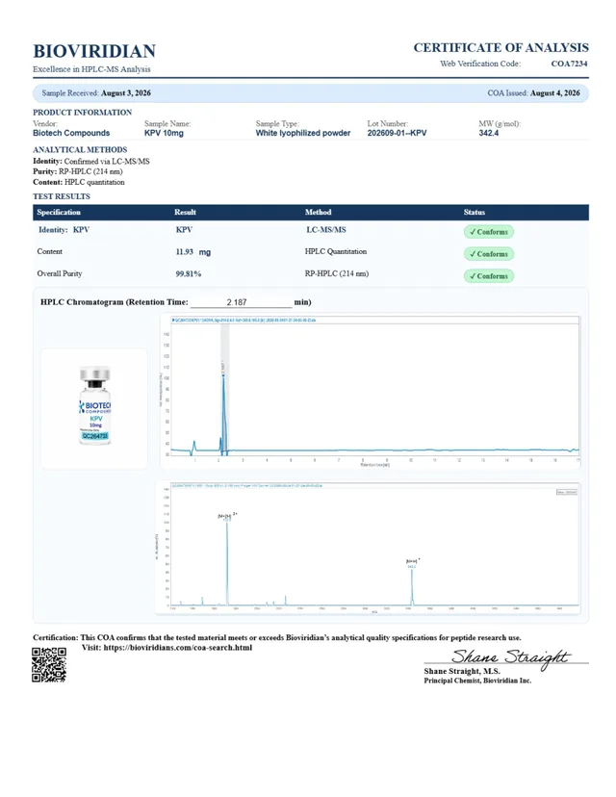The height and width of the screenshot is (797, 616).
Task: Click the BIOVIRIDIAN logo heading
Action: coord(94,51)
